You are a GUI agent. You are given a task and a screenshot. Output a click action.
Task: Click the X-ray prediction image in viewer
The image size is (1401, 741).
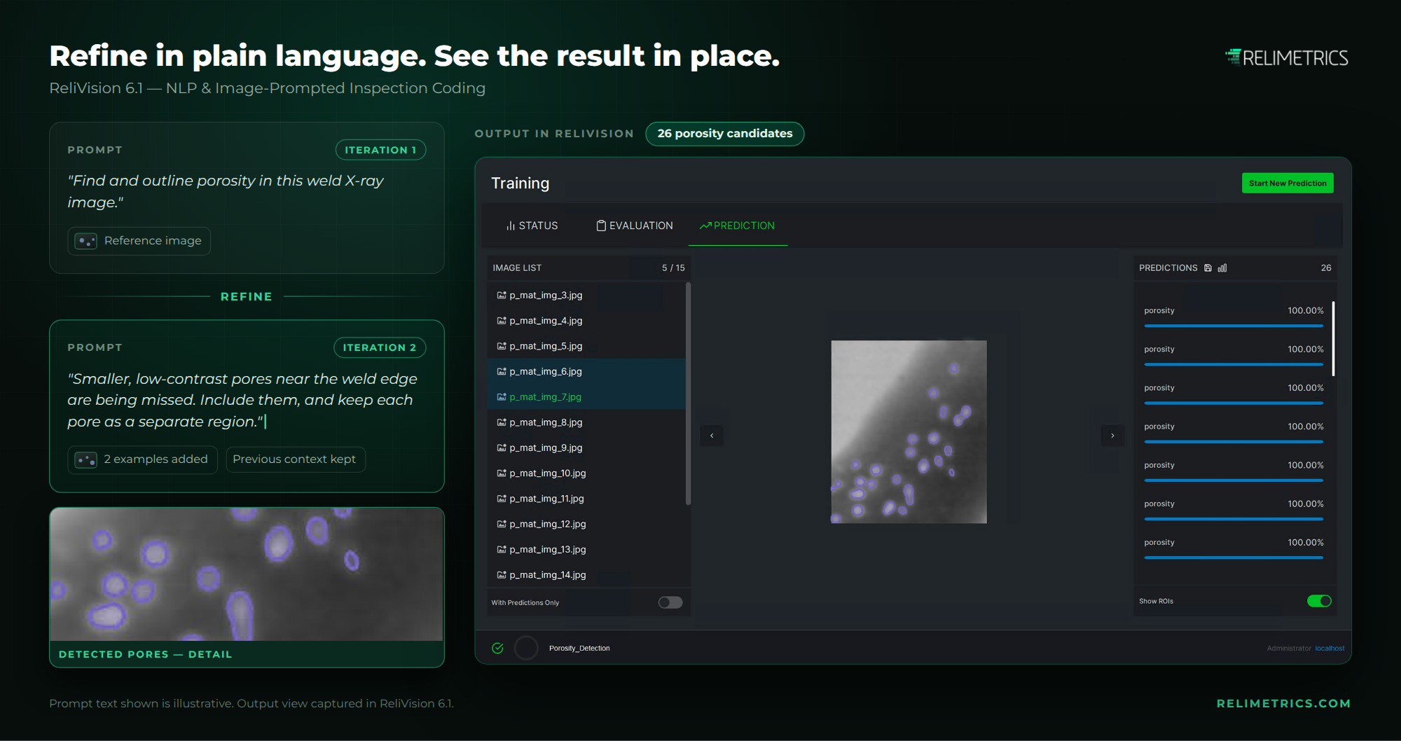tap(909, 432)
